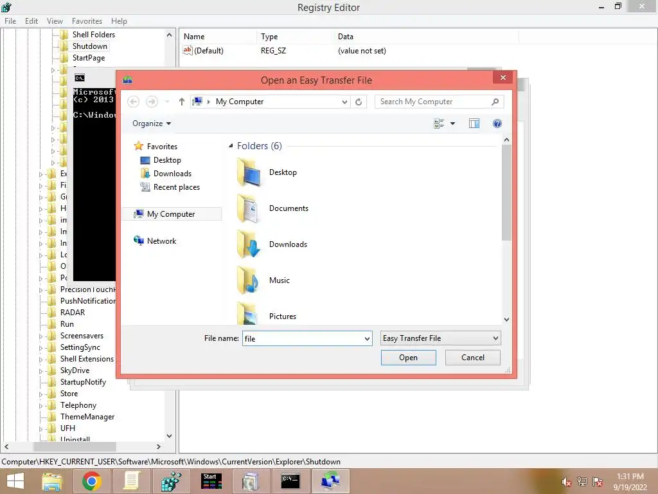Viewport: 658px width, 494px height.
Task: Open Downloads under Favorites
Action: (172, 174)
